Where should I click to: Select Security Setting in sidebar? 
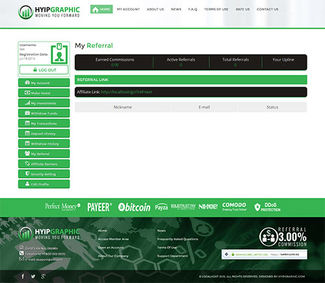tap(44, 174)
